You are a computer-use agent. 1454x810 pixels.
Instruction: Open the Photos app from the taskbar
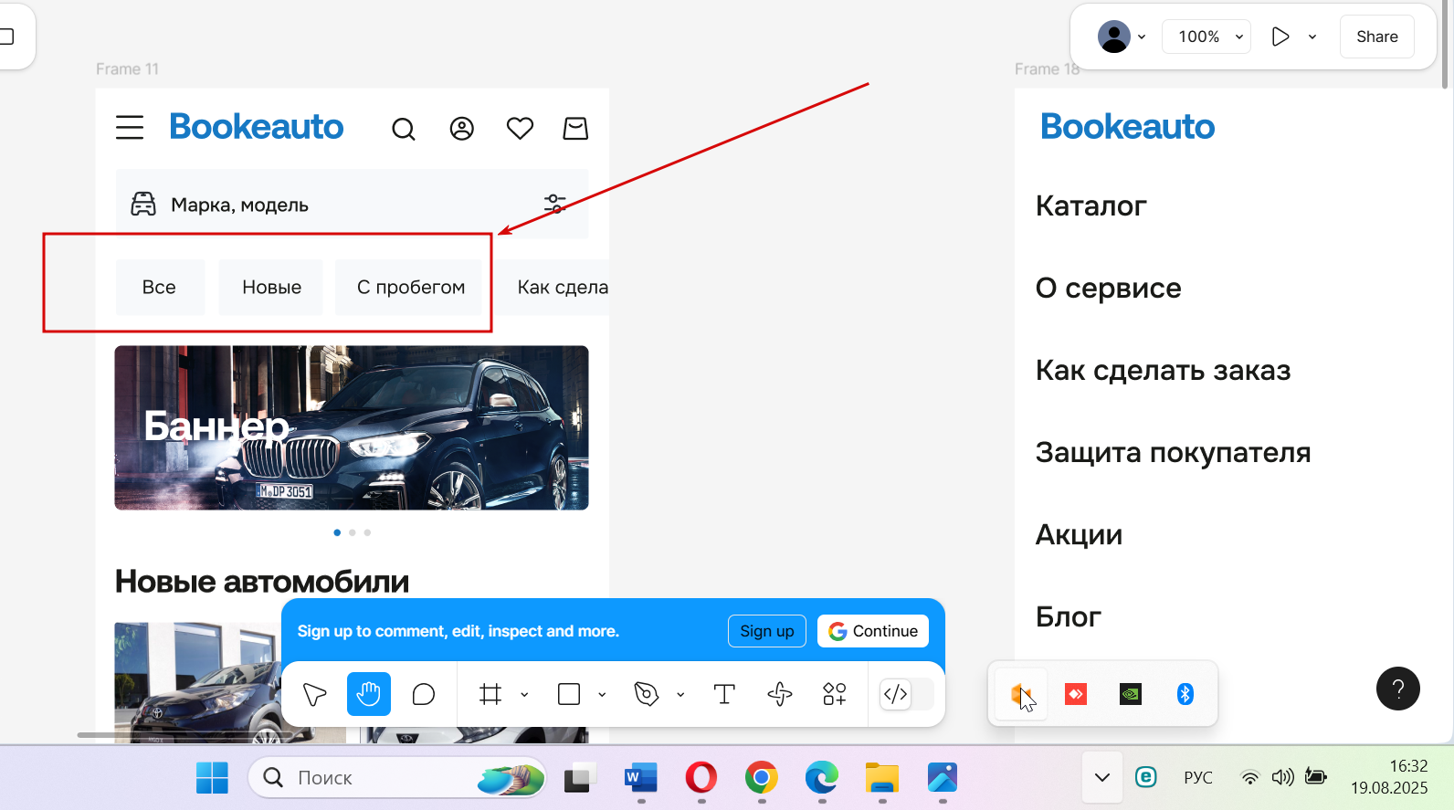pyautogui.click(x=943, y=778)
